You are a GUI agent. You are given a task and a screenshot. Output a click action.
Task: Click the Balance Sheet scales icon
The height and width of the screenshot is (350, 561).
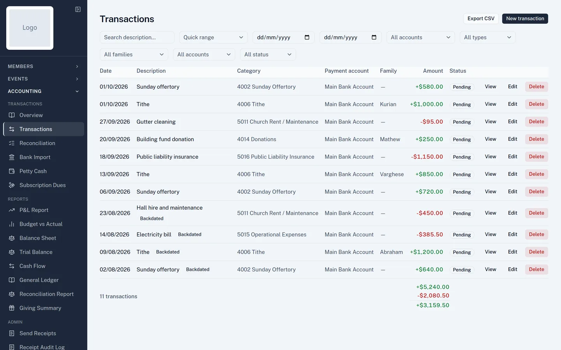[x=12, y=238]
